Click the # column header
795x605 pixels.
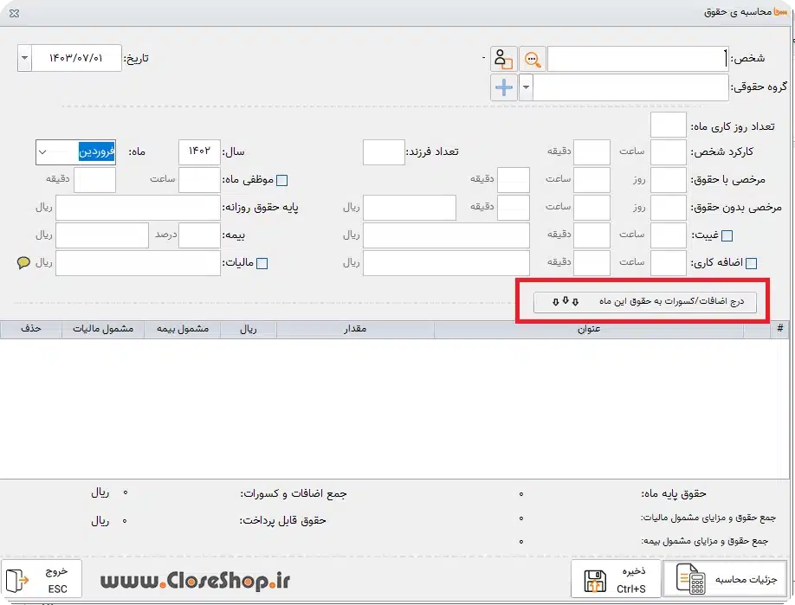click(x=779, y=330)
